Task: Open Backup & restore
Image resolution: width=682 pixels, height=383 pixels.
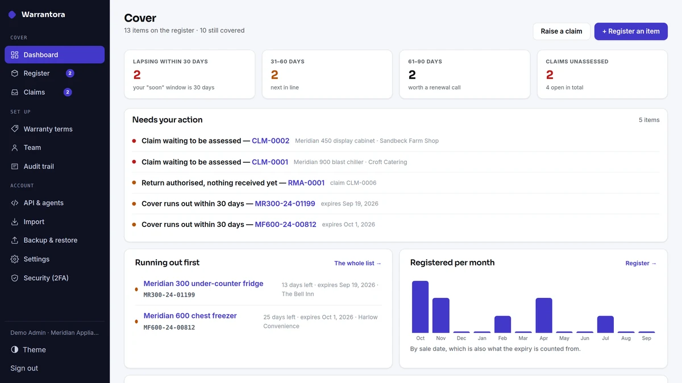Action: (55, 240)
